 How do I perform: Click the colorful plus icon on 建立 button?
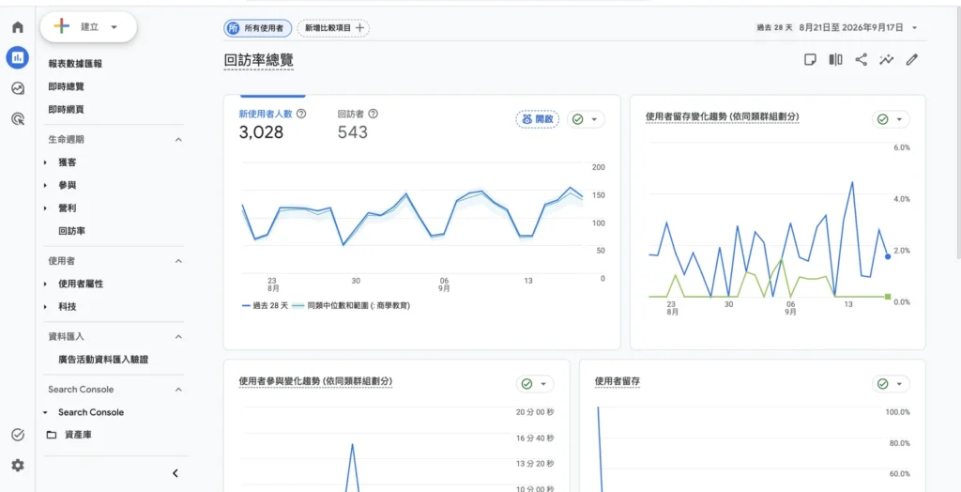(62, 26)
